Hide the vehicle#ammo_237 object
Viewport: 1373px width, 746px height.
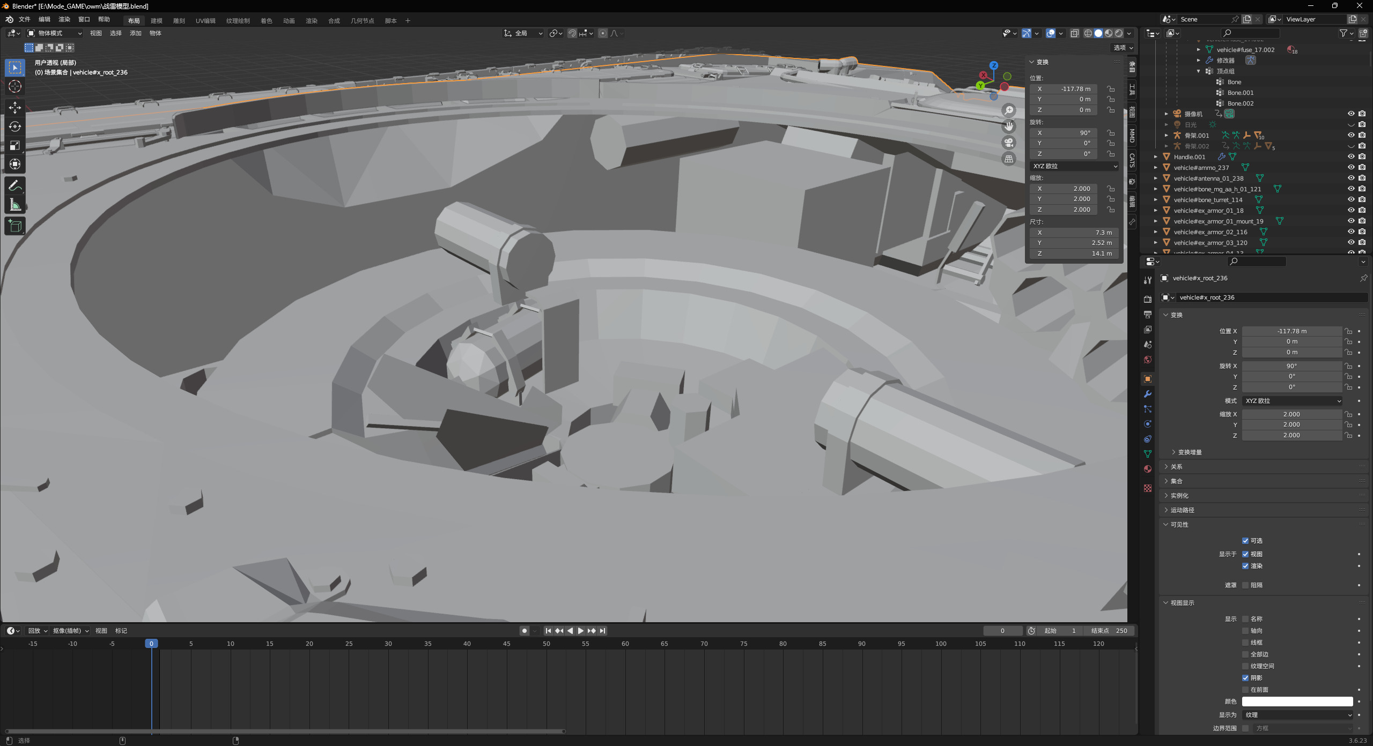(x=1351, y=167)
